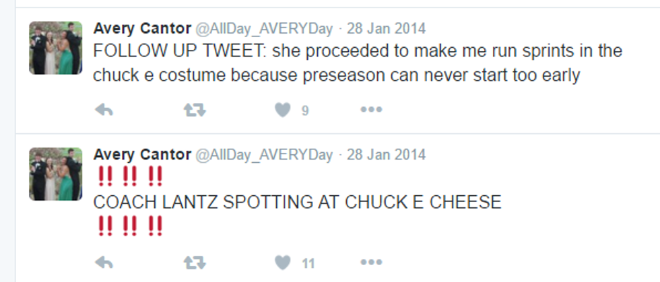Retweet the COACH LANTZ SPOTTING tweet

(x=194, y=262)
